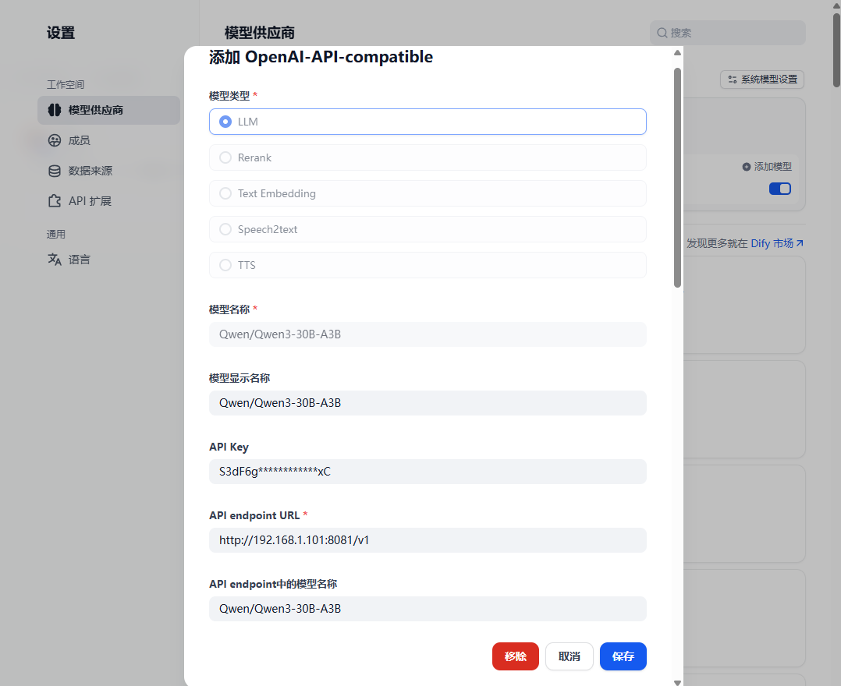Open 模型供应商 in the sidebar
Image resolution: width=841 pixels, height=686 pixels.
[x=109, y=111]
